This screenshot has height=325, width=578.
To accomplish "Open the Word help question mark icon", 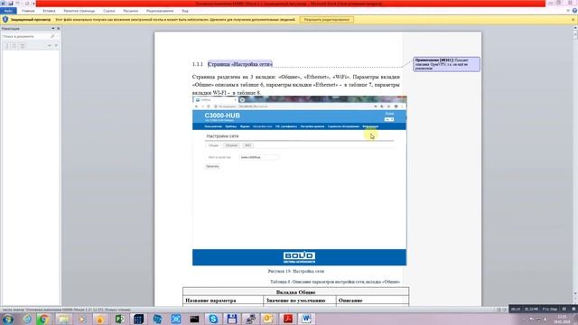I will pyautogui.click(x=574, y=11).
